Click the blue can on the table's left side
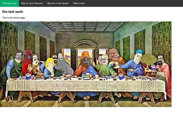This screenshot has width=183, height=137. (28, 77)
